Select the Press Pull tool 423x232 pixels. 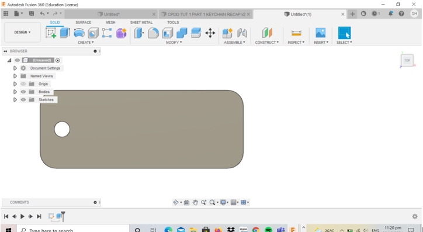[139, 33]
